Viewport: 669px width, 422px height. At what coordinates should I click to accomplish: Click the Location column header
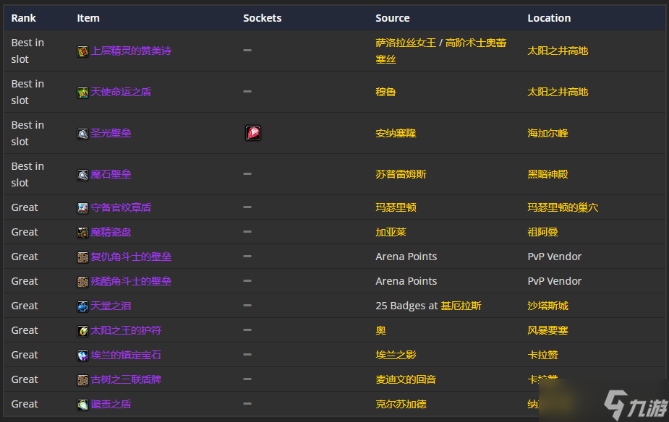click(x=549, y=18)
